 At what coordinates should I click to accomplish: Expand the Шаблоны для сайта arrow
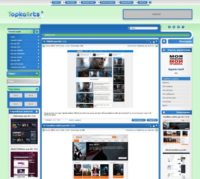[x=38, y=67]
